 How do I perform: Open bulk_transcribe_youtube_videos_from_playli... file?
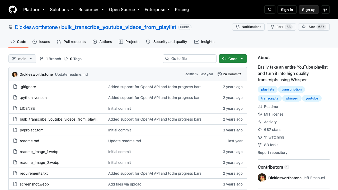(60, 119)
